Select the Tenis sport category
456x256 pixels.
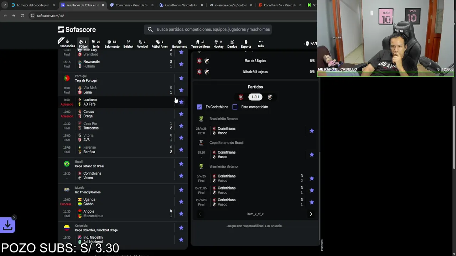pos(96,44)
